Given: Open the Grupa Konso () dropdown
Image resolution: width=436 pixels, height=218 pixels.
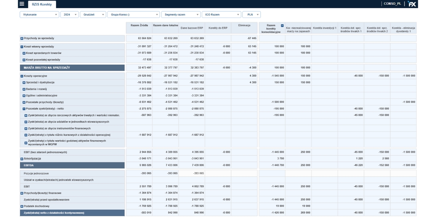Looking at the screenshot, I should pos(134,15).
